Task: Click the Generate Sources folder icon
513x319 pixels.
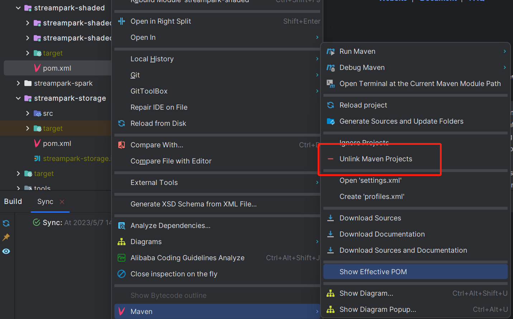Action: (x=331, y=122)
